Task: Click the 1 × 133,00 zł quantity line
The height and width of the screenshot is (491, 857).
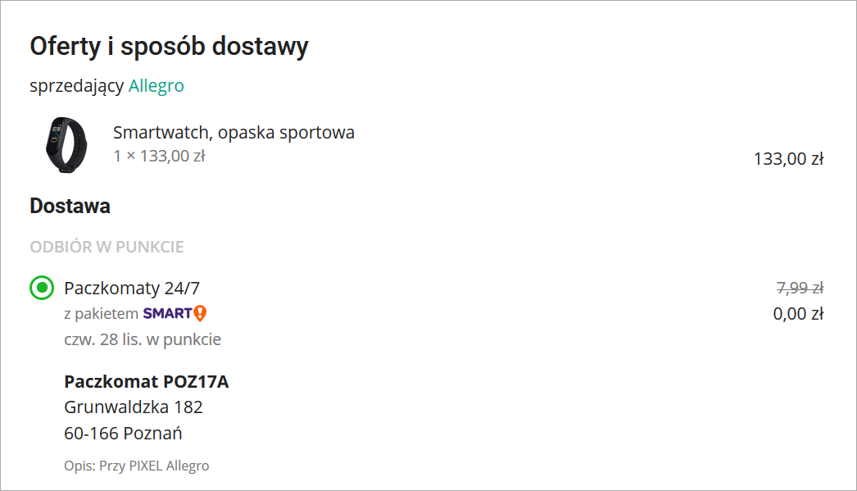Action: [x=159, y=156]
